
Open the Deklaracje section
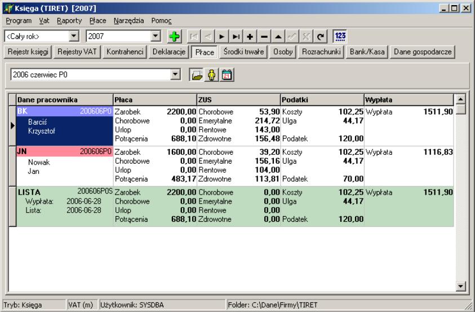(168, 52)
